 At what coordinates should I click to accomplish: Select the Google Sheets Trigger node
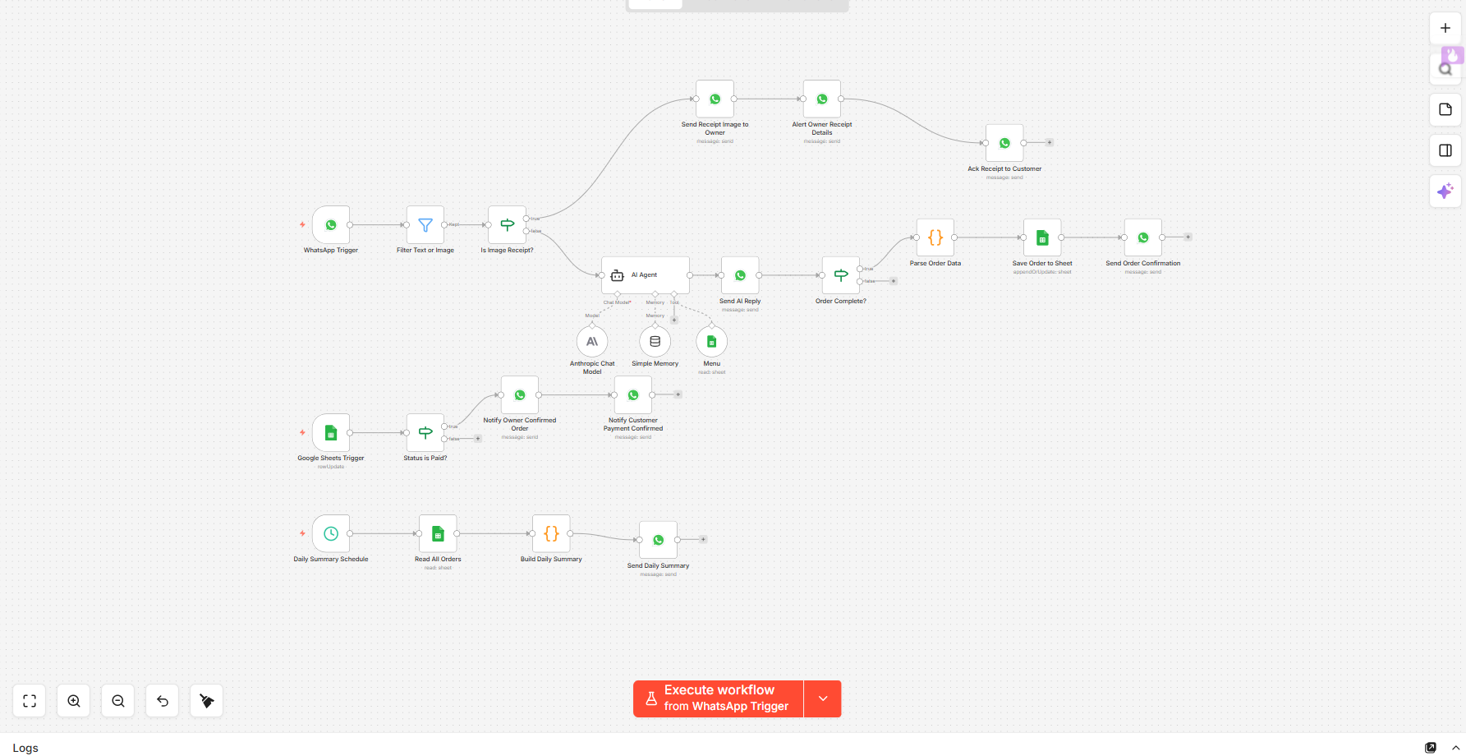pos(331,432)
